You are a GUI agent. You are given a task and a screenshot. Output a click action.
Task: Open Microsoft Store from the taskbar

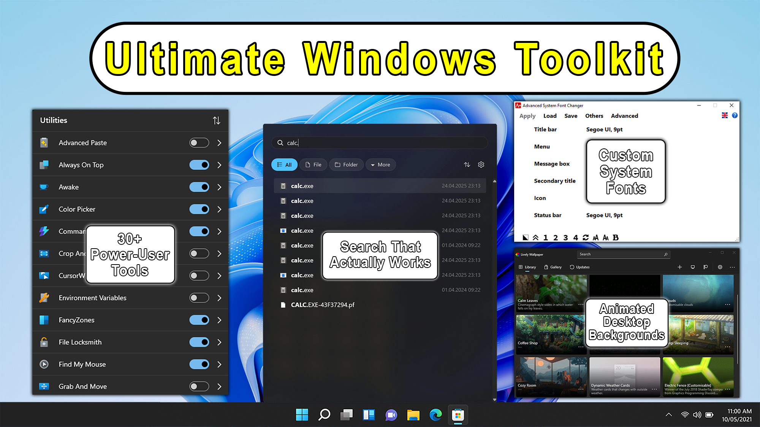[458, 415]
